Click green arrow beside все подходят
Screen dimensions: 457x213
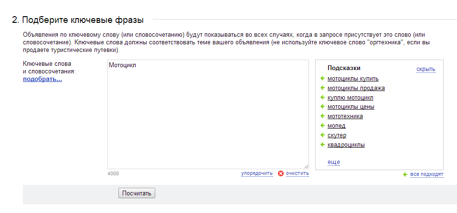coord(405,174)
